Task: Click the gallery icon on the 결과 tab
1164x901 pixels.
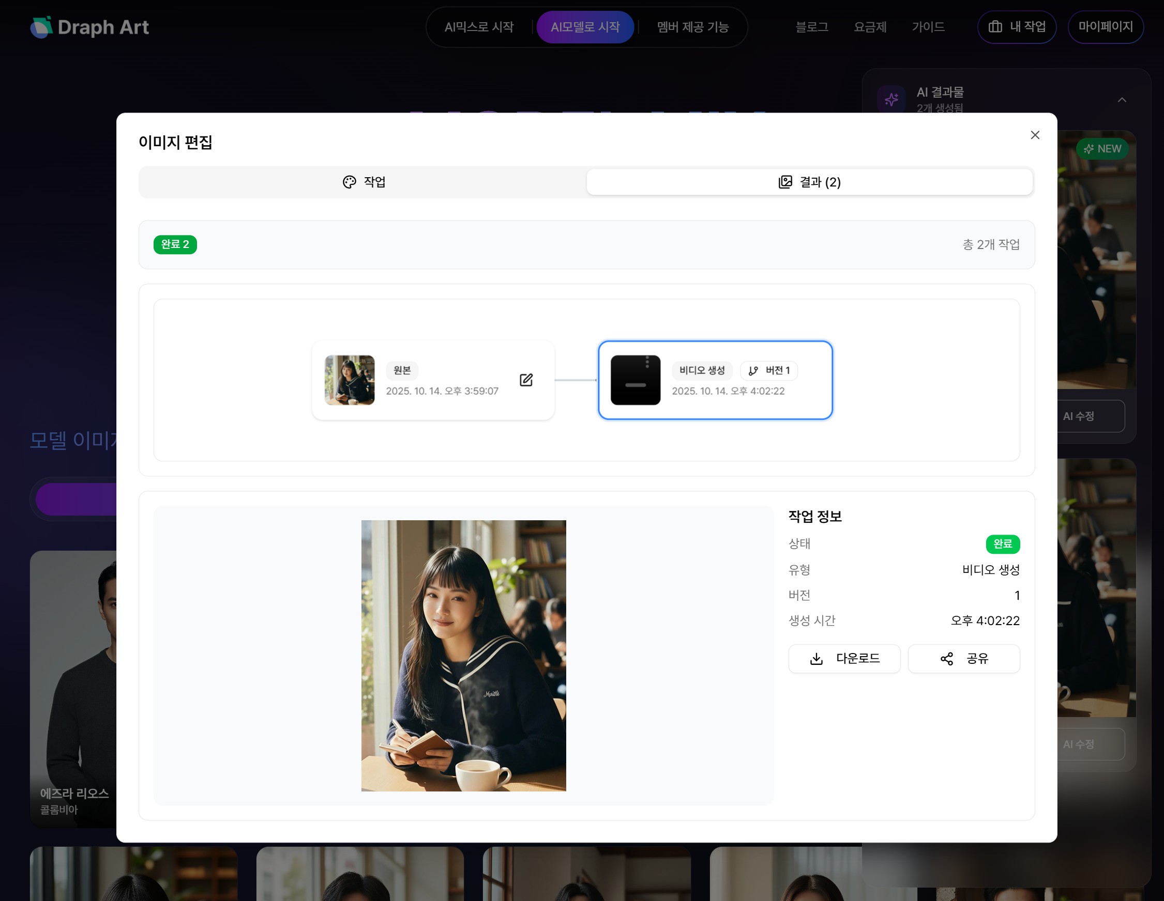Action: click(784, 181)
